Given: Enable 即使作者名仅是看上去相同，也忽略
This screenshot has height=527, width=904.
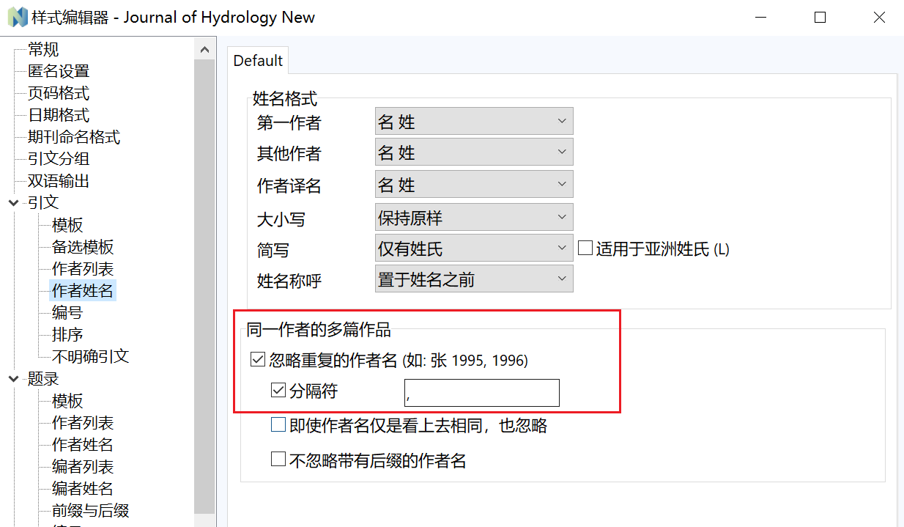Looking at the screenshot, I should pos(278,425).
